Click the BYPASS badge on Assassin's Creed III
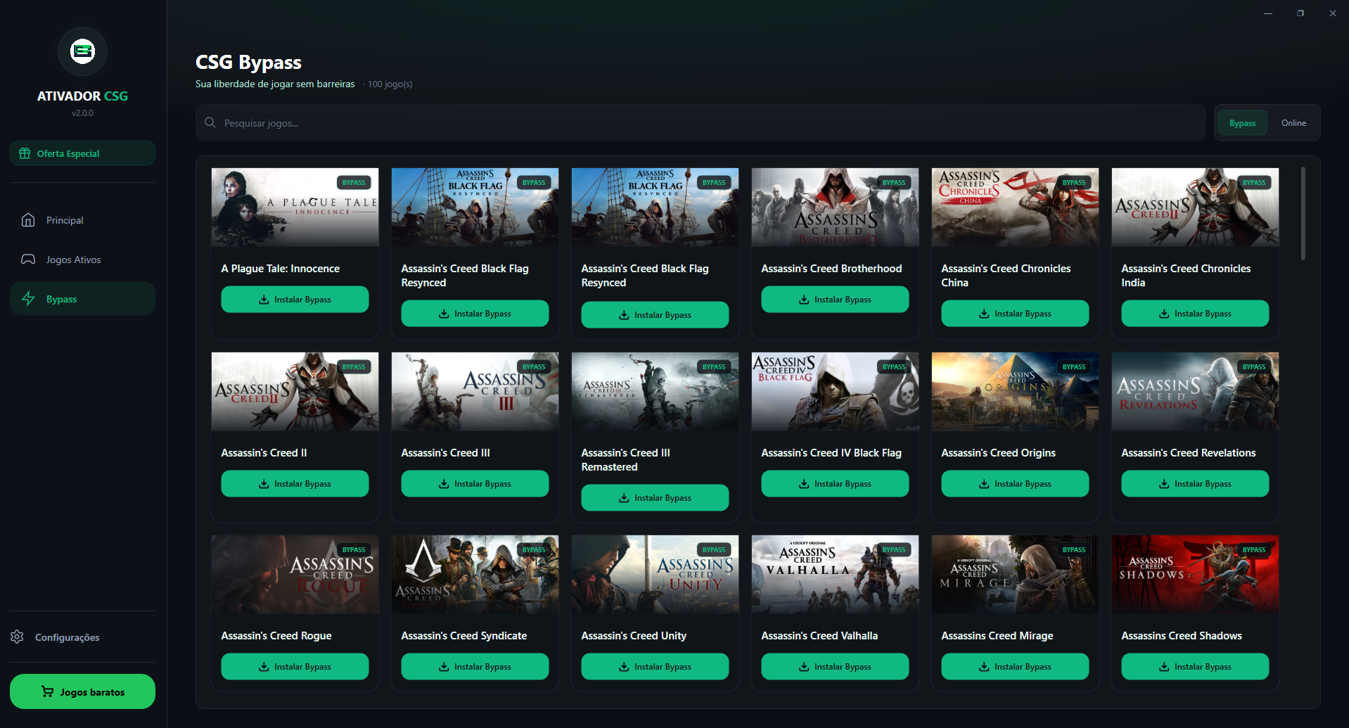 pos(534,366)
